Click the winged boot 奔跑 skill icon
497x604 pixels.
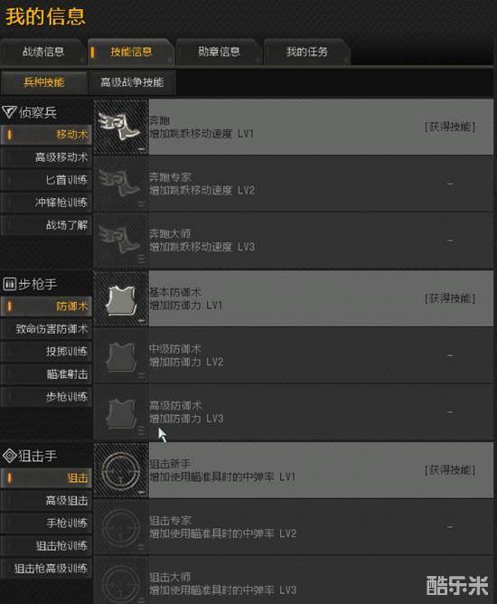click(121, 127)
